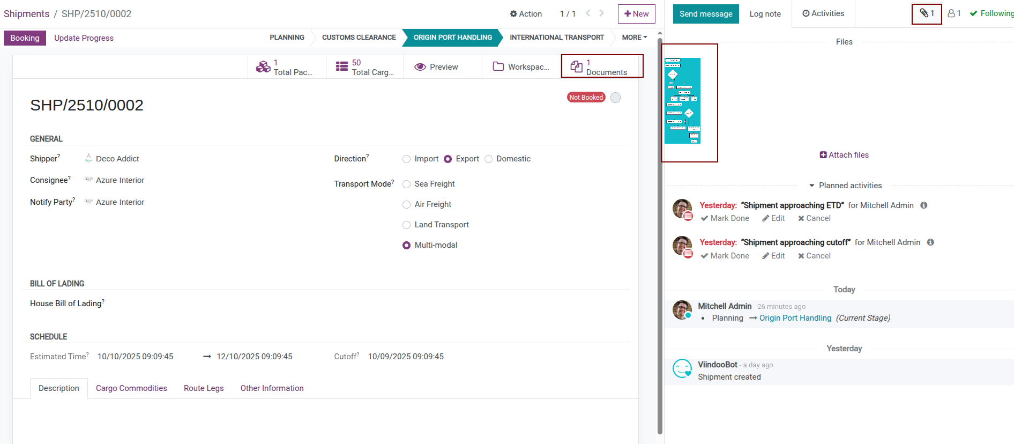Open the Workspace folder icon
This screenshot has width=1014, height=444.
point(498,67)
